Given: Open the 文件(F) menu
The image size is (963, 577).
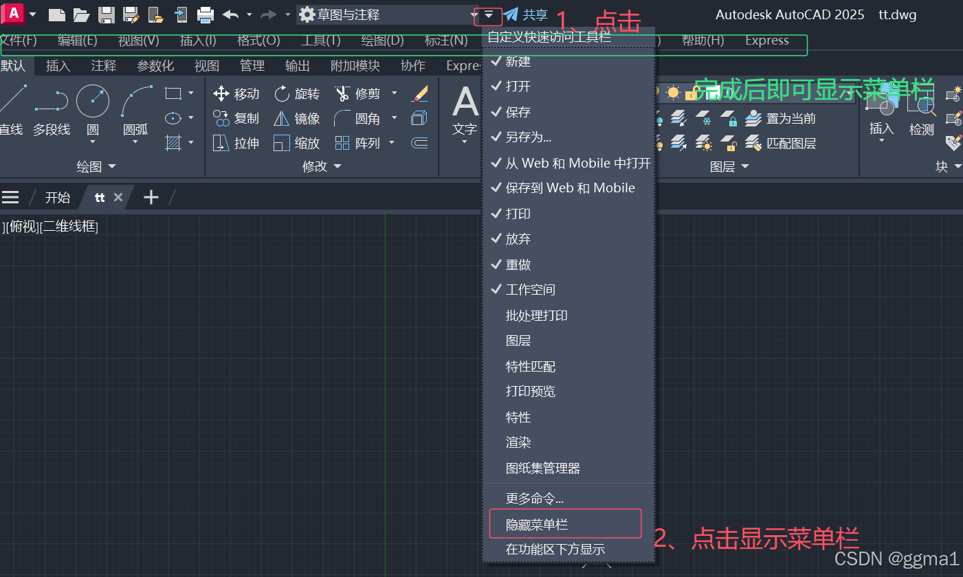Looking at the screenshot, I should (19, 41).
